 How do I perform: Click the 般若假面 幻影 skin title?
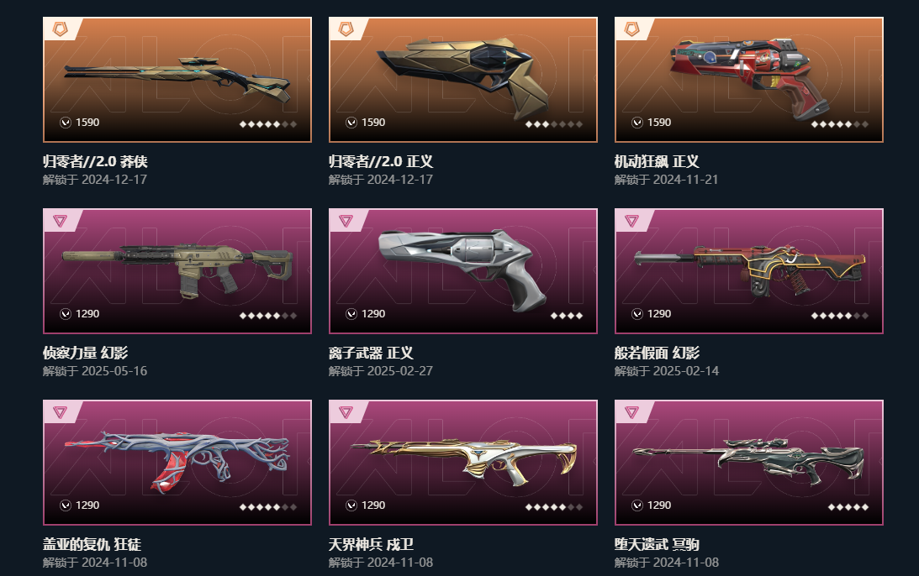(657, 353)
